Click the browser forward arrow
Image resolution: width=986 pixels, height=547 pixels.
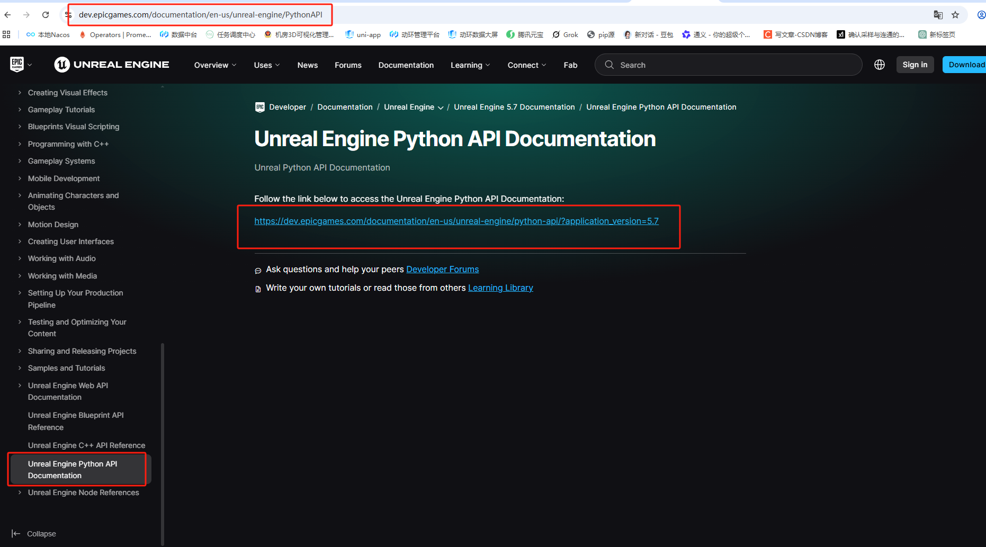pos(26,15)
